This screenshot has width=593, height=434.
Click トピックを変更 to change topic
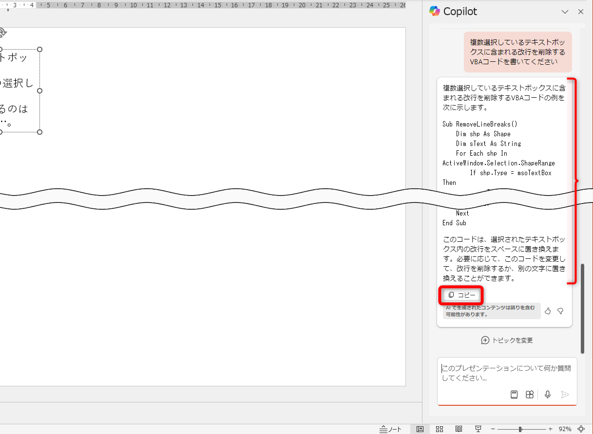pos(507,340)
